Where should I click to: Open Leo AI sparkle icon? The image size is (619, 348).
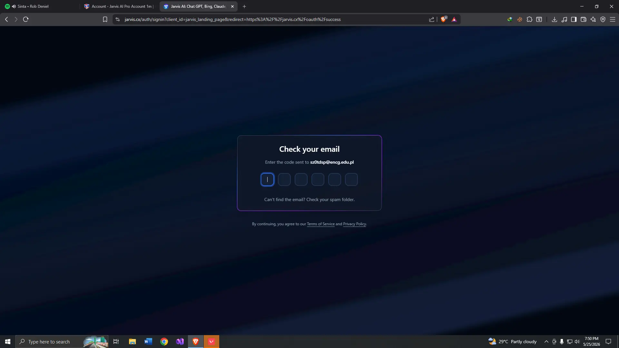(x=593, y=19)
